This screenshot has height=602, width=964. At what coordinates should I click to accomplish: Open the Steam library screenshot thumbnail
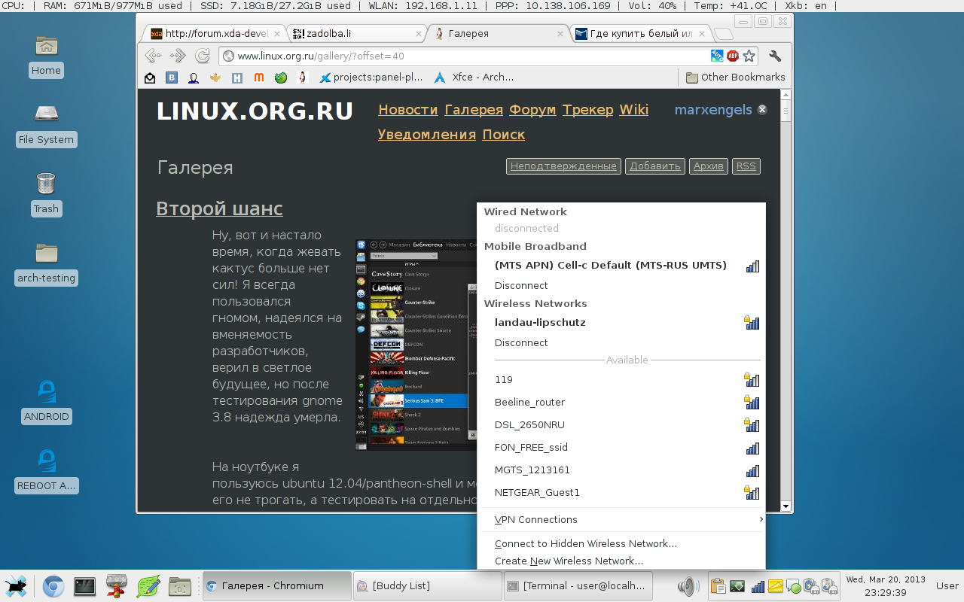point(416,345)
